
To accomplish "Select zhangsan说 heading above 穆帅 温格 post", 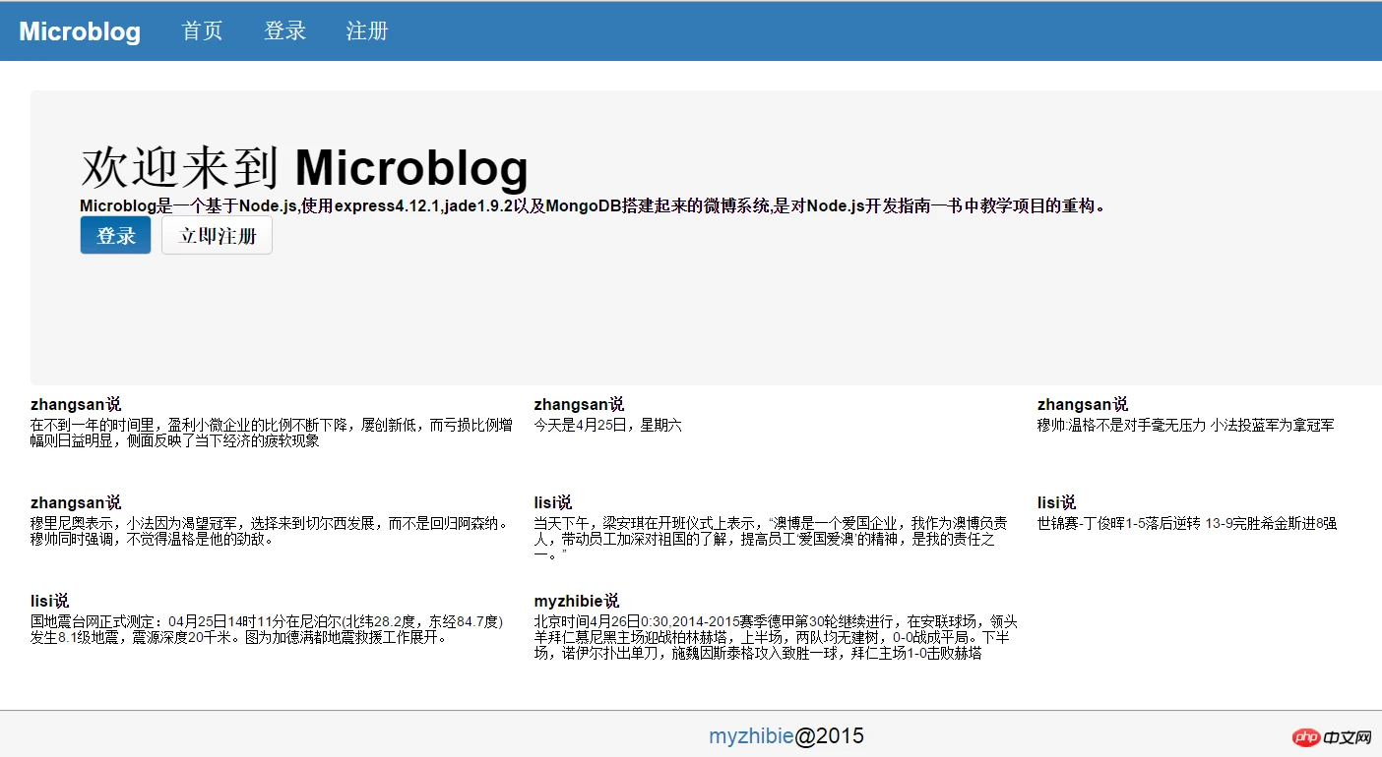I will pos(1083,404).
